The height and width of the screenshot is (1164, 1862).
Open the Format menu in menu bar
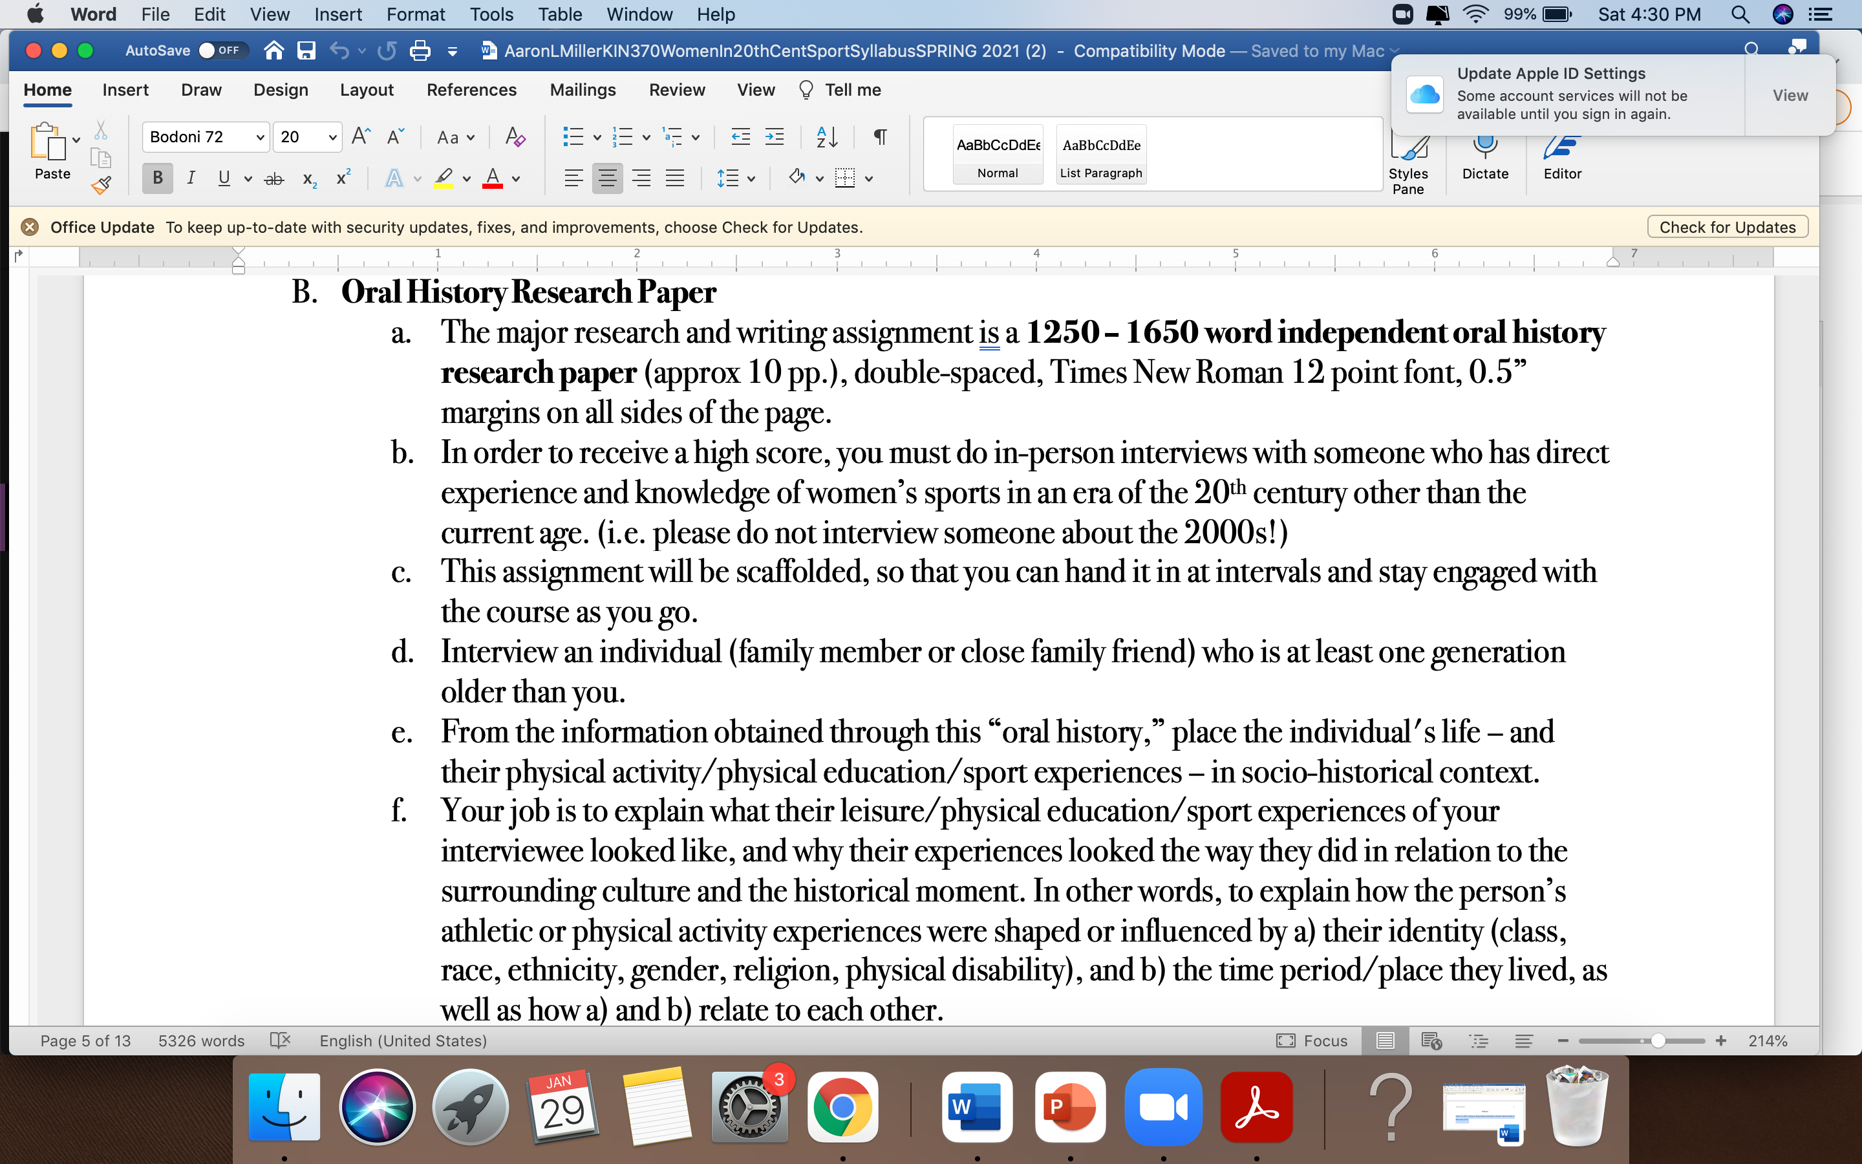point(416,15)
